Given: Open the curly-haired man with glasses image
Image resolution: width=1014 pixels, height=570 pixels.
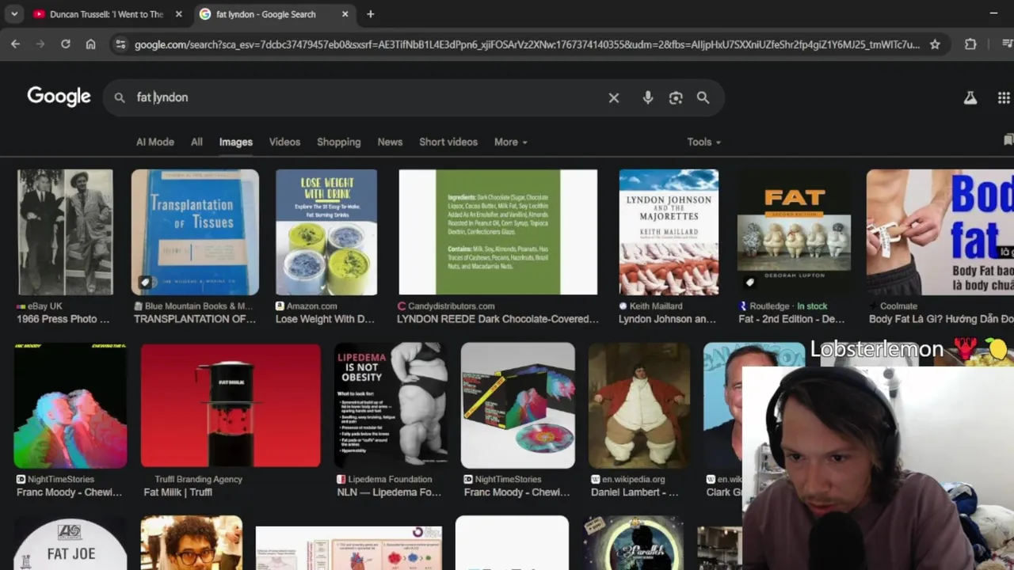Looking at the screenshot, I should pyautogui.click(x=192, y=543).
